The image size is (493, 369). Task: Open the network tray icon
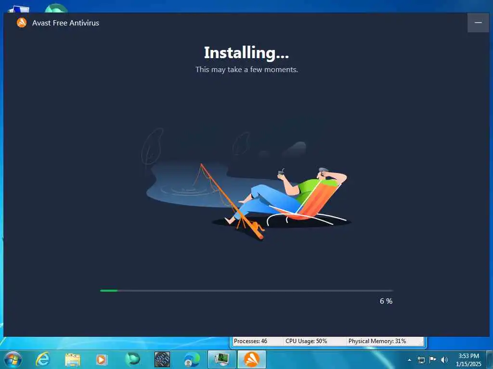point(421,360)
